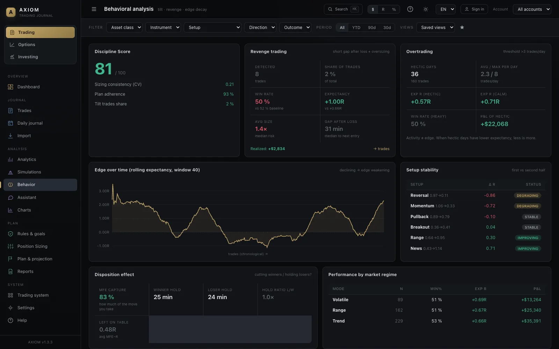Click the DEGRADING badge for Reversal
Image resolution: width=559 pixels, height=349 pixels.
tap(527, 196)
